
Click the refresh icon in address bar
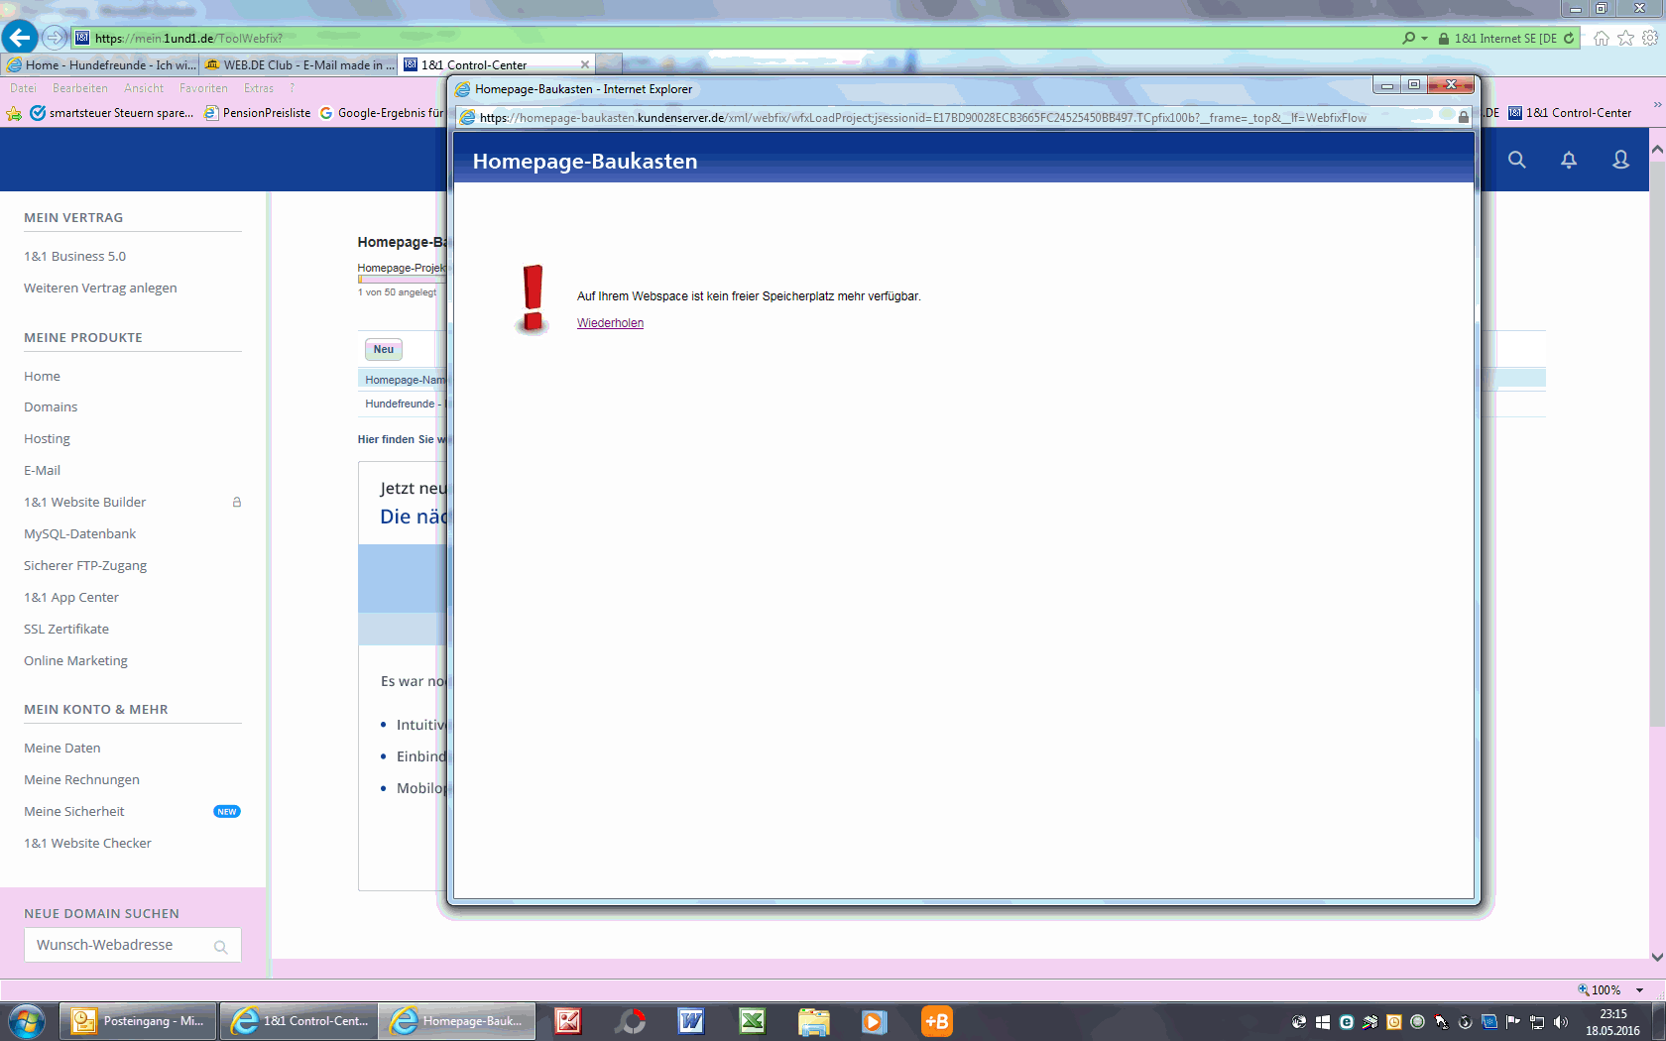coord(1569,38)
